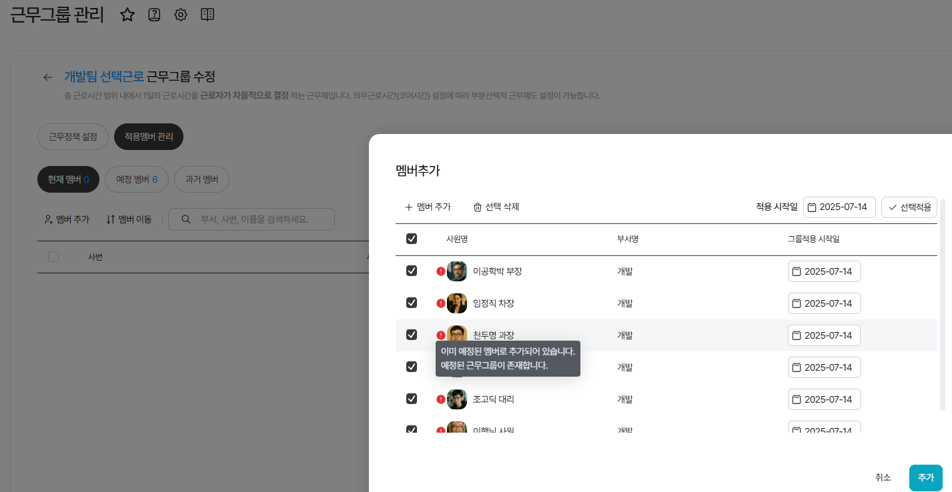Viewport: 952px width, 492px height.
Task: Switch to 예정 멤버 tab
Action: [137, 179]
